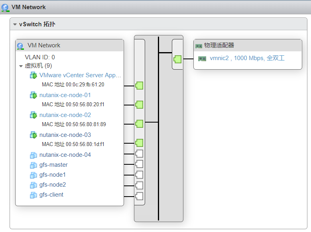
Task: Select the gfs-client empty port connector
Action: (139, 196)
